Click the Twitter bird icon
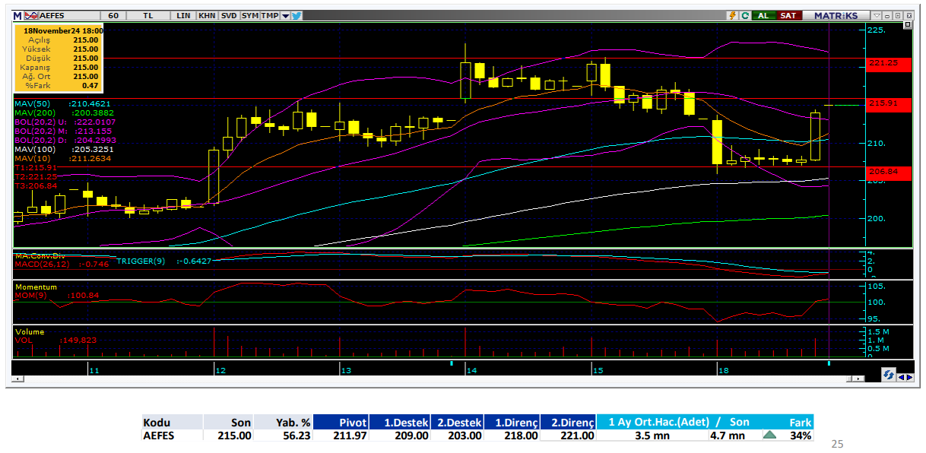The height and width of the screenshot is (453, 926). pos(296,15)
